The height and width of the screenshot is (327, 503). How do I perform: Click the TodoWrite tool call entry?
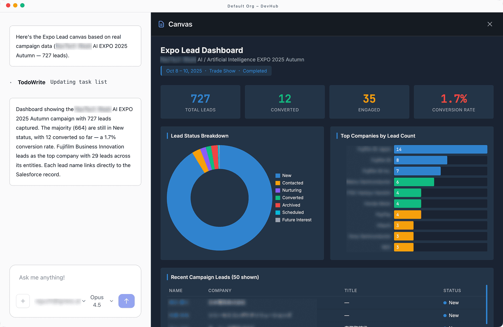point(62,82)
